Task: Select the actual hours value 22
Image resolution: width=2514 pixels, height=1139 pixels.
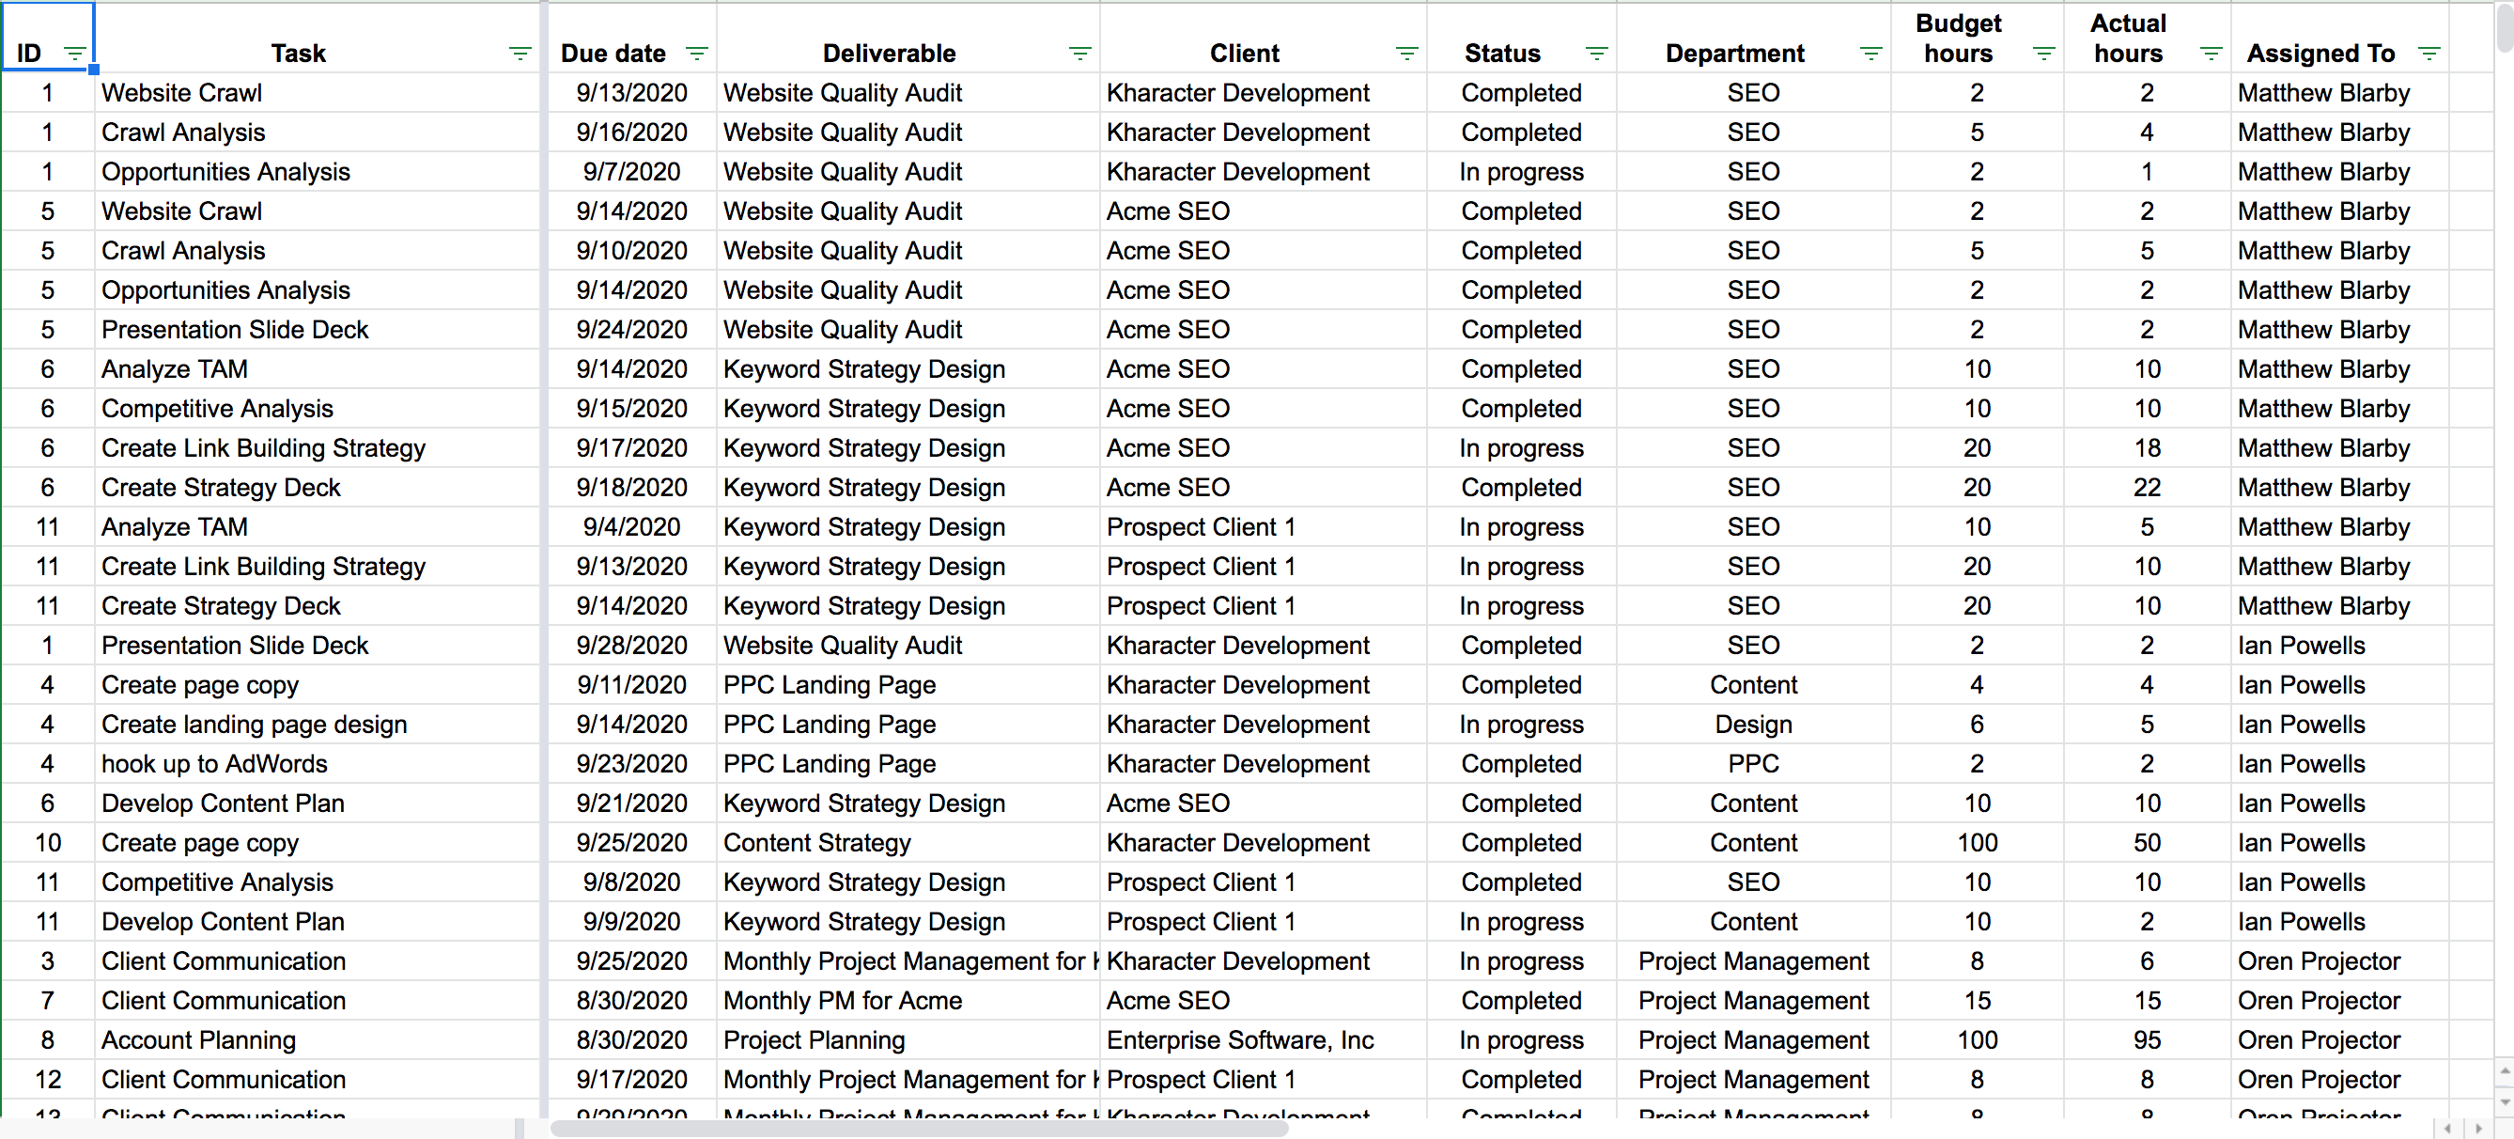Action: click(2147, 488)
